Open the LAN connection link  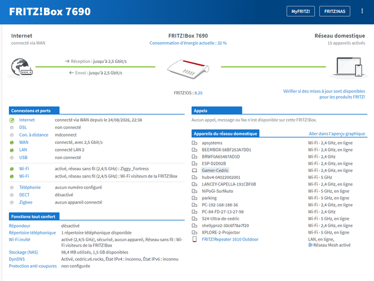click(x=23, y=150)
